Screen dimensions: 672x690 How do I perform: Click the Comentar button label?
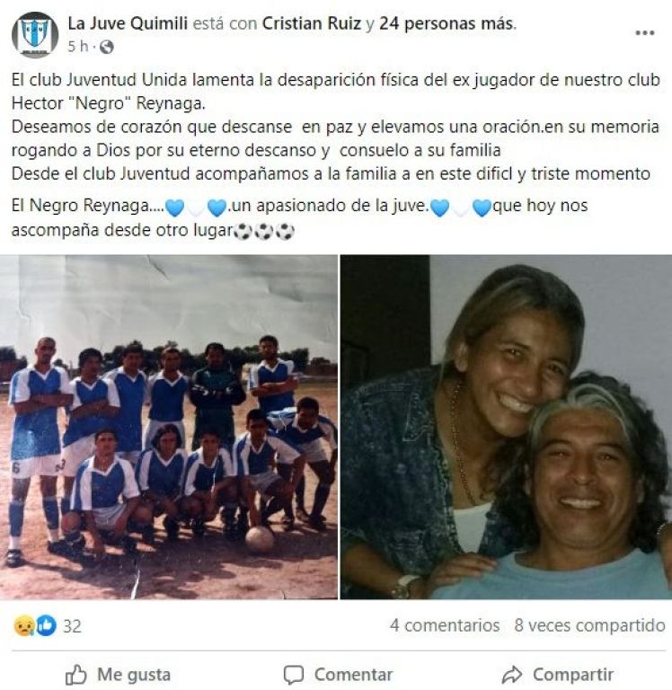pos(353,675)
